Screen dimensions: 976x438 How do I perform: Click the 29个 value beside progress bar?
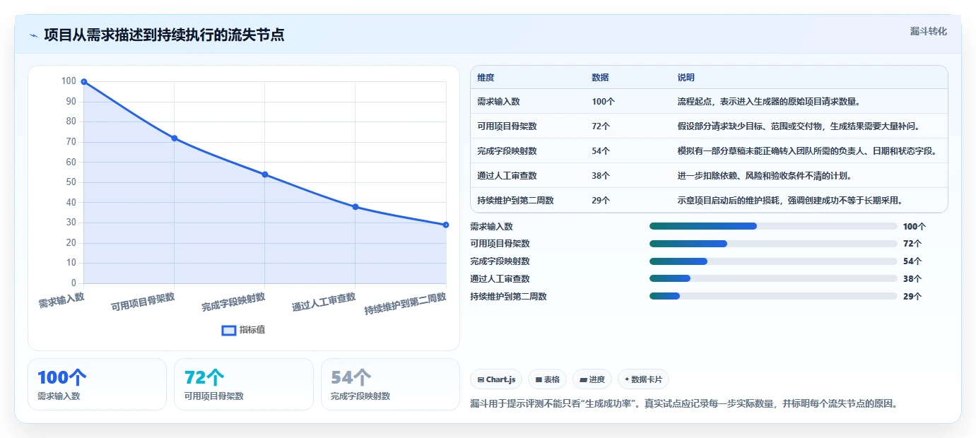pyautogui.click(x=912, y=297)
